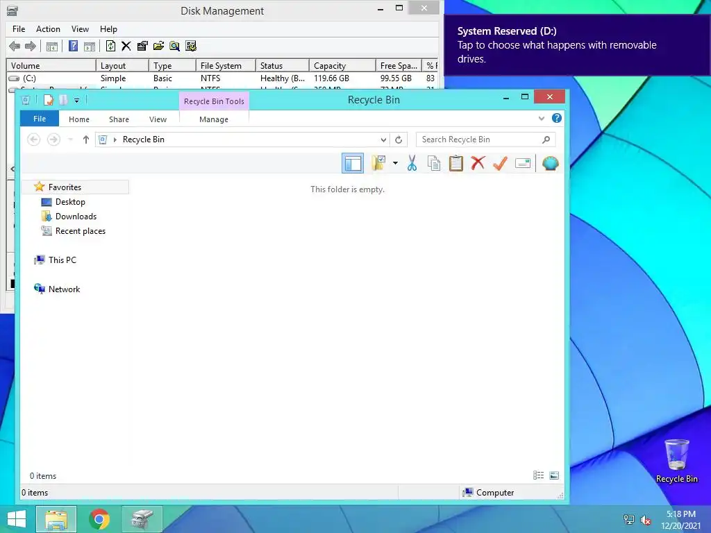
Task: Click the muted volume tray icon
Action: coord(646,520)
